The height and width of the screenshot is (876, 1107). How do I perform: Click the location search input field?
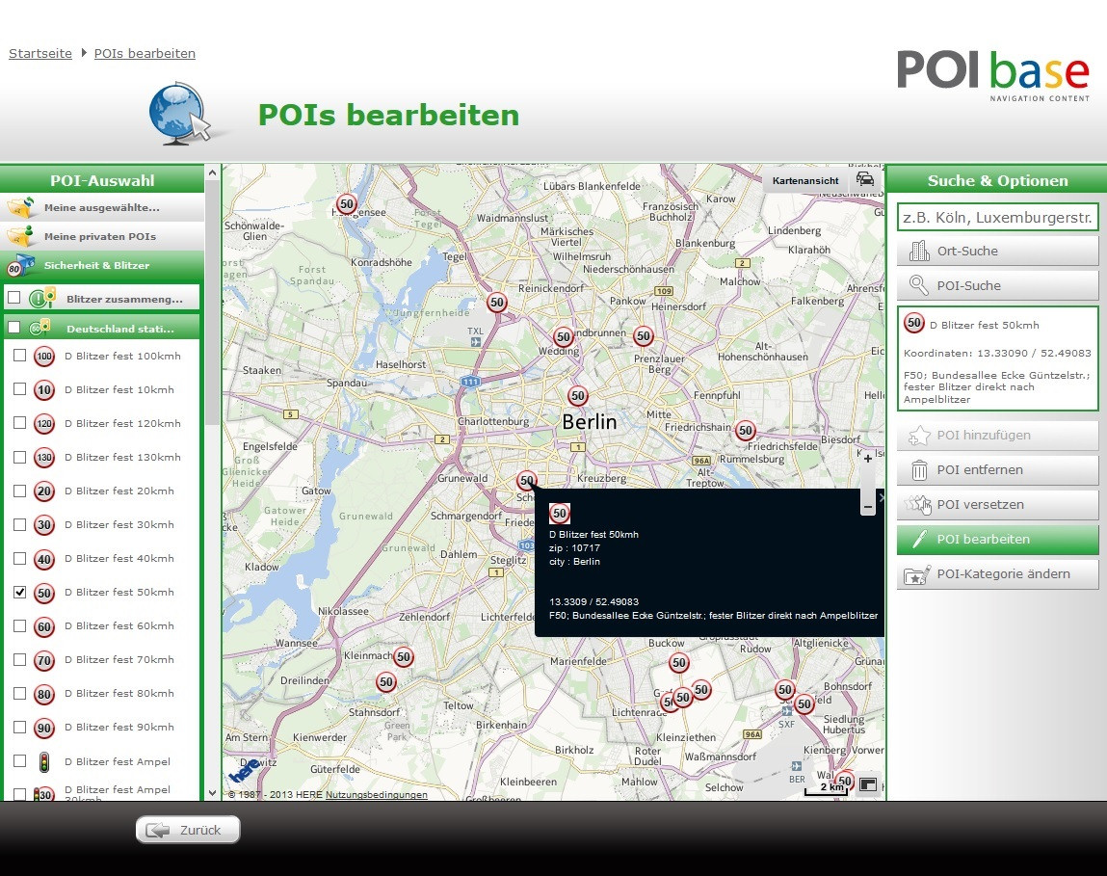tap(997, 218)
